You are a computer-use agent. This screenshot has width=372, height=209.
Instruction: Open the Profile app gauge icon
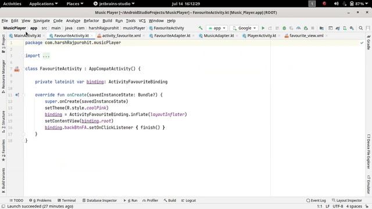pos(298,28)
